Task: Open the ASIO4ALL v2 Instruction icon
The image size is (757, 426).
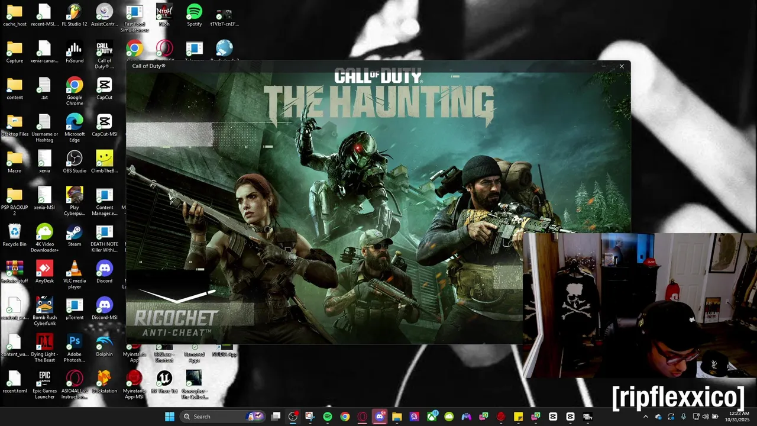Action: (75, 386)
